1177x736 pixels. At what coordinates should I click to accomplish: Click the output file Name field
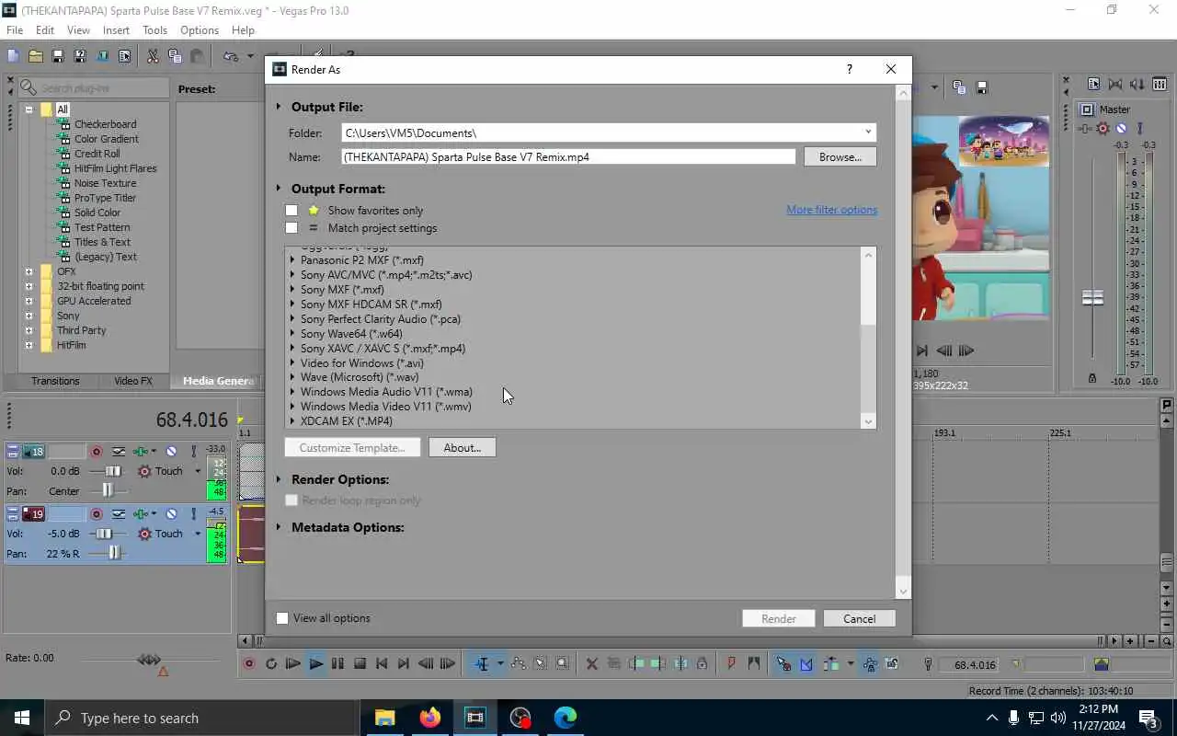568,157
